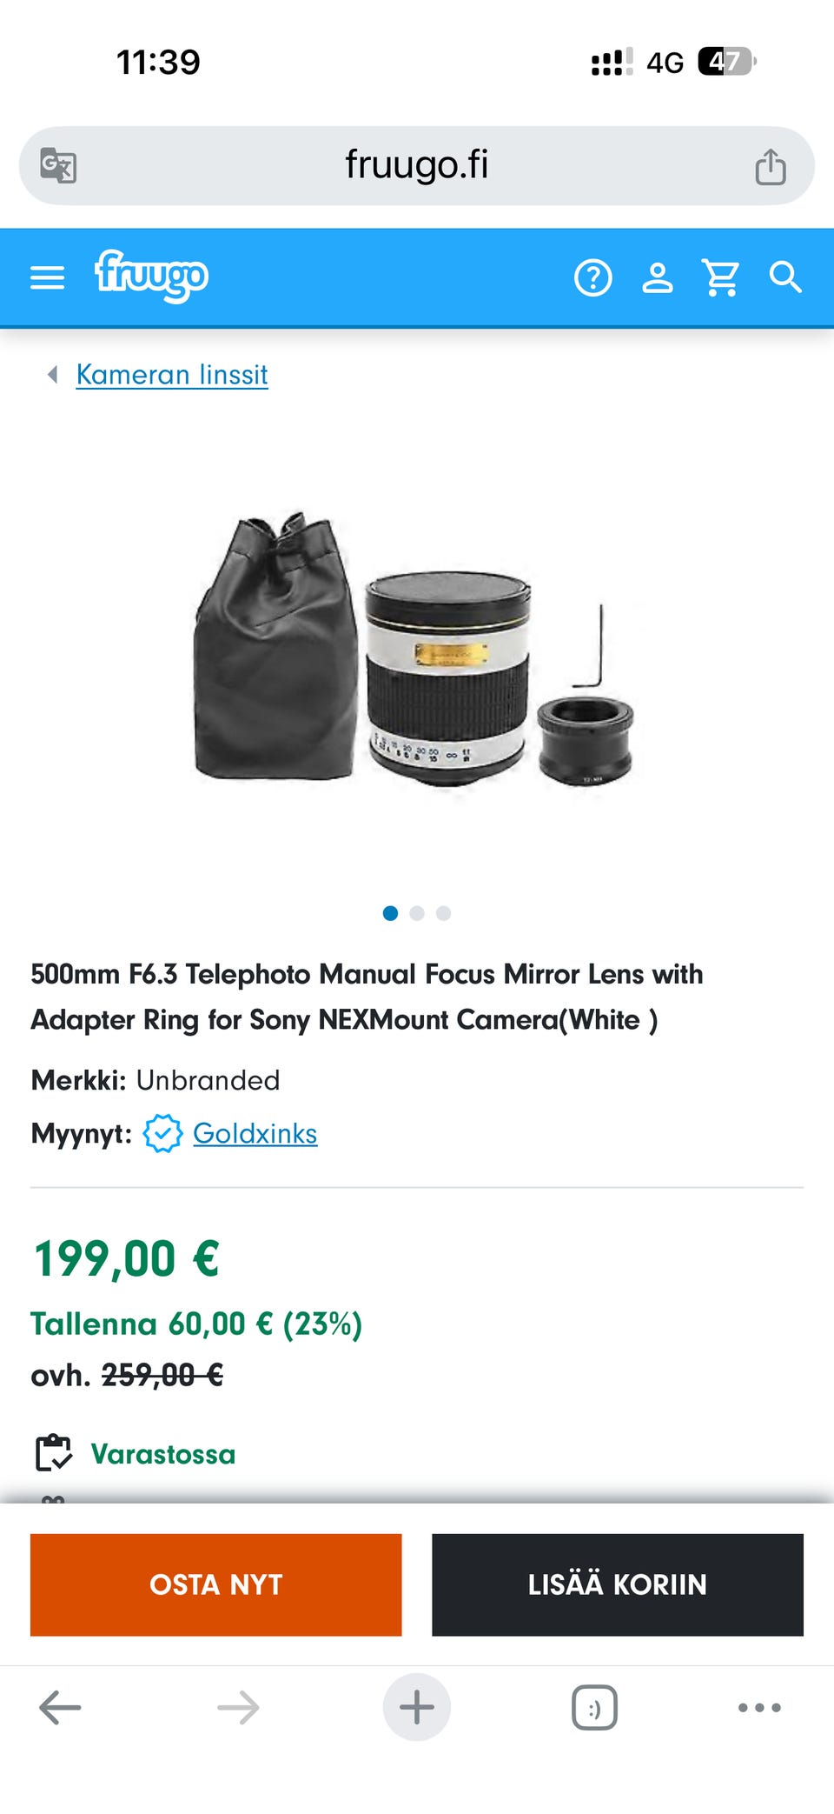Open the browser tabs switcher

point(595,1707)
